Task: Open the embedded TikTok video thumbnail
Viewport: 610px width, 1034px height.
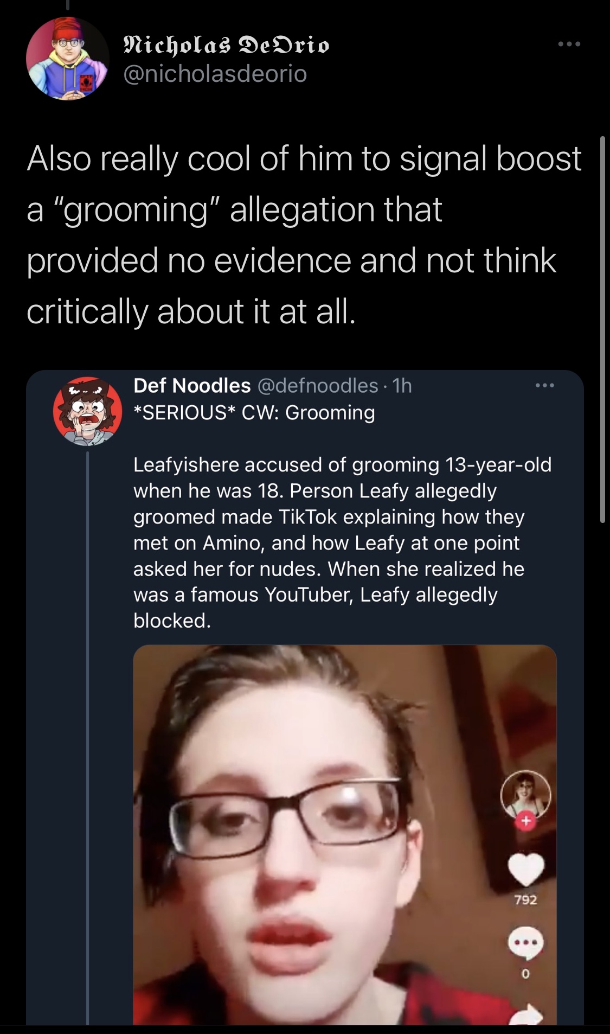Action: 345,835
